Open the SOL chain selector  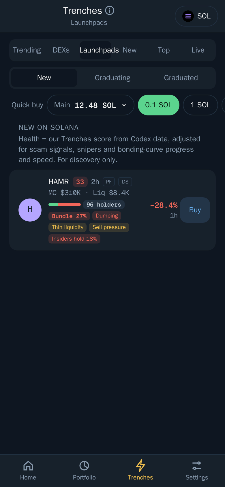point(196,16)
